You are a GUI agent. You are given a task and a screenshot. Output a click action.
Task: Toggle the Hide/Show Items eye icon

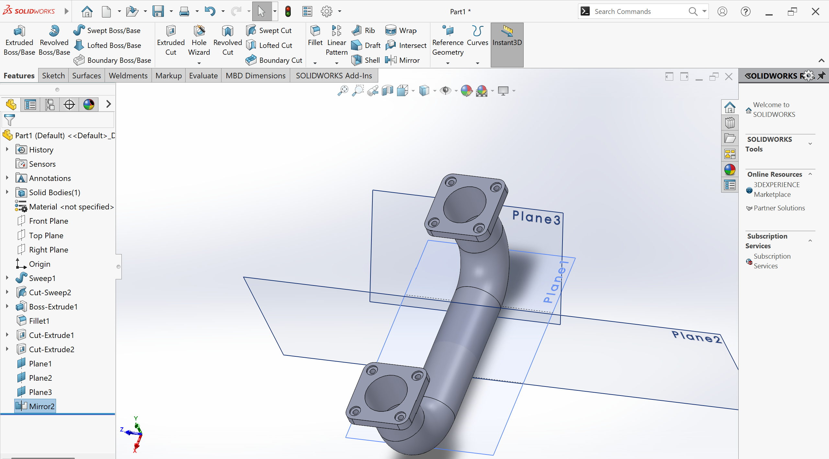(446, 91)
